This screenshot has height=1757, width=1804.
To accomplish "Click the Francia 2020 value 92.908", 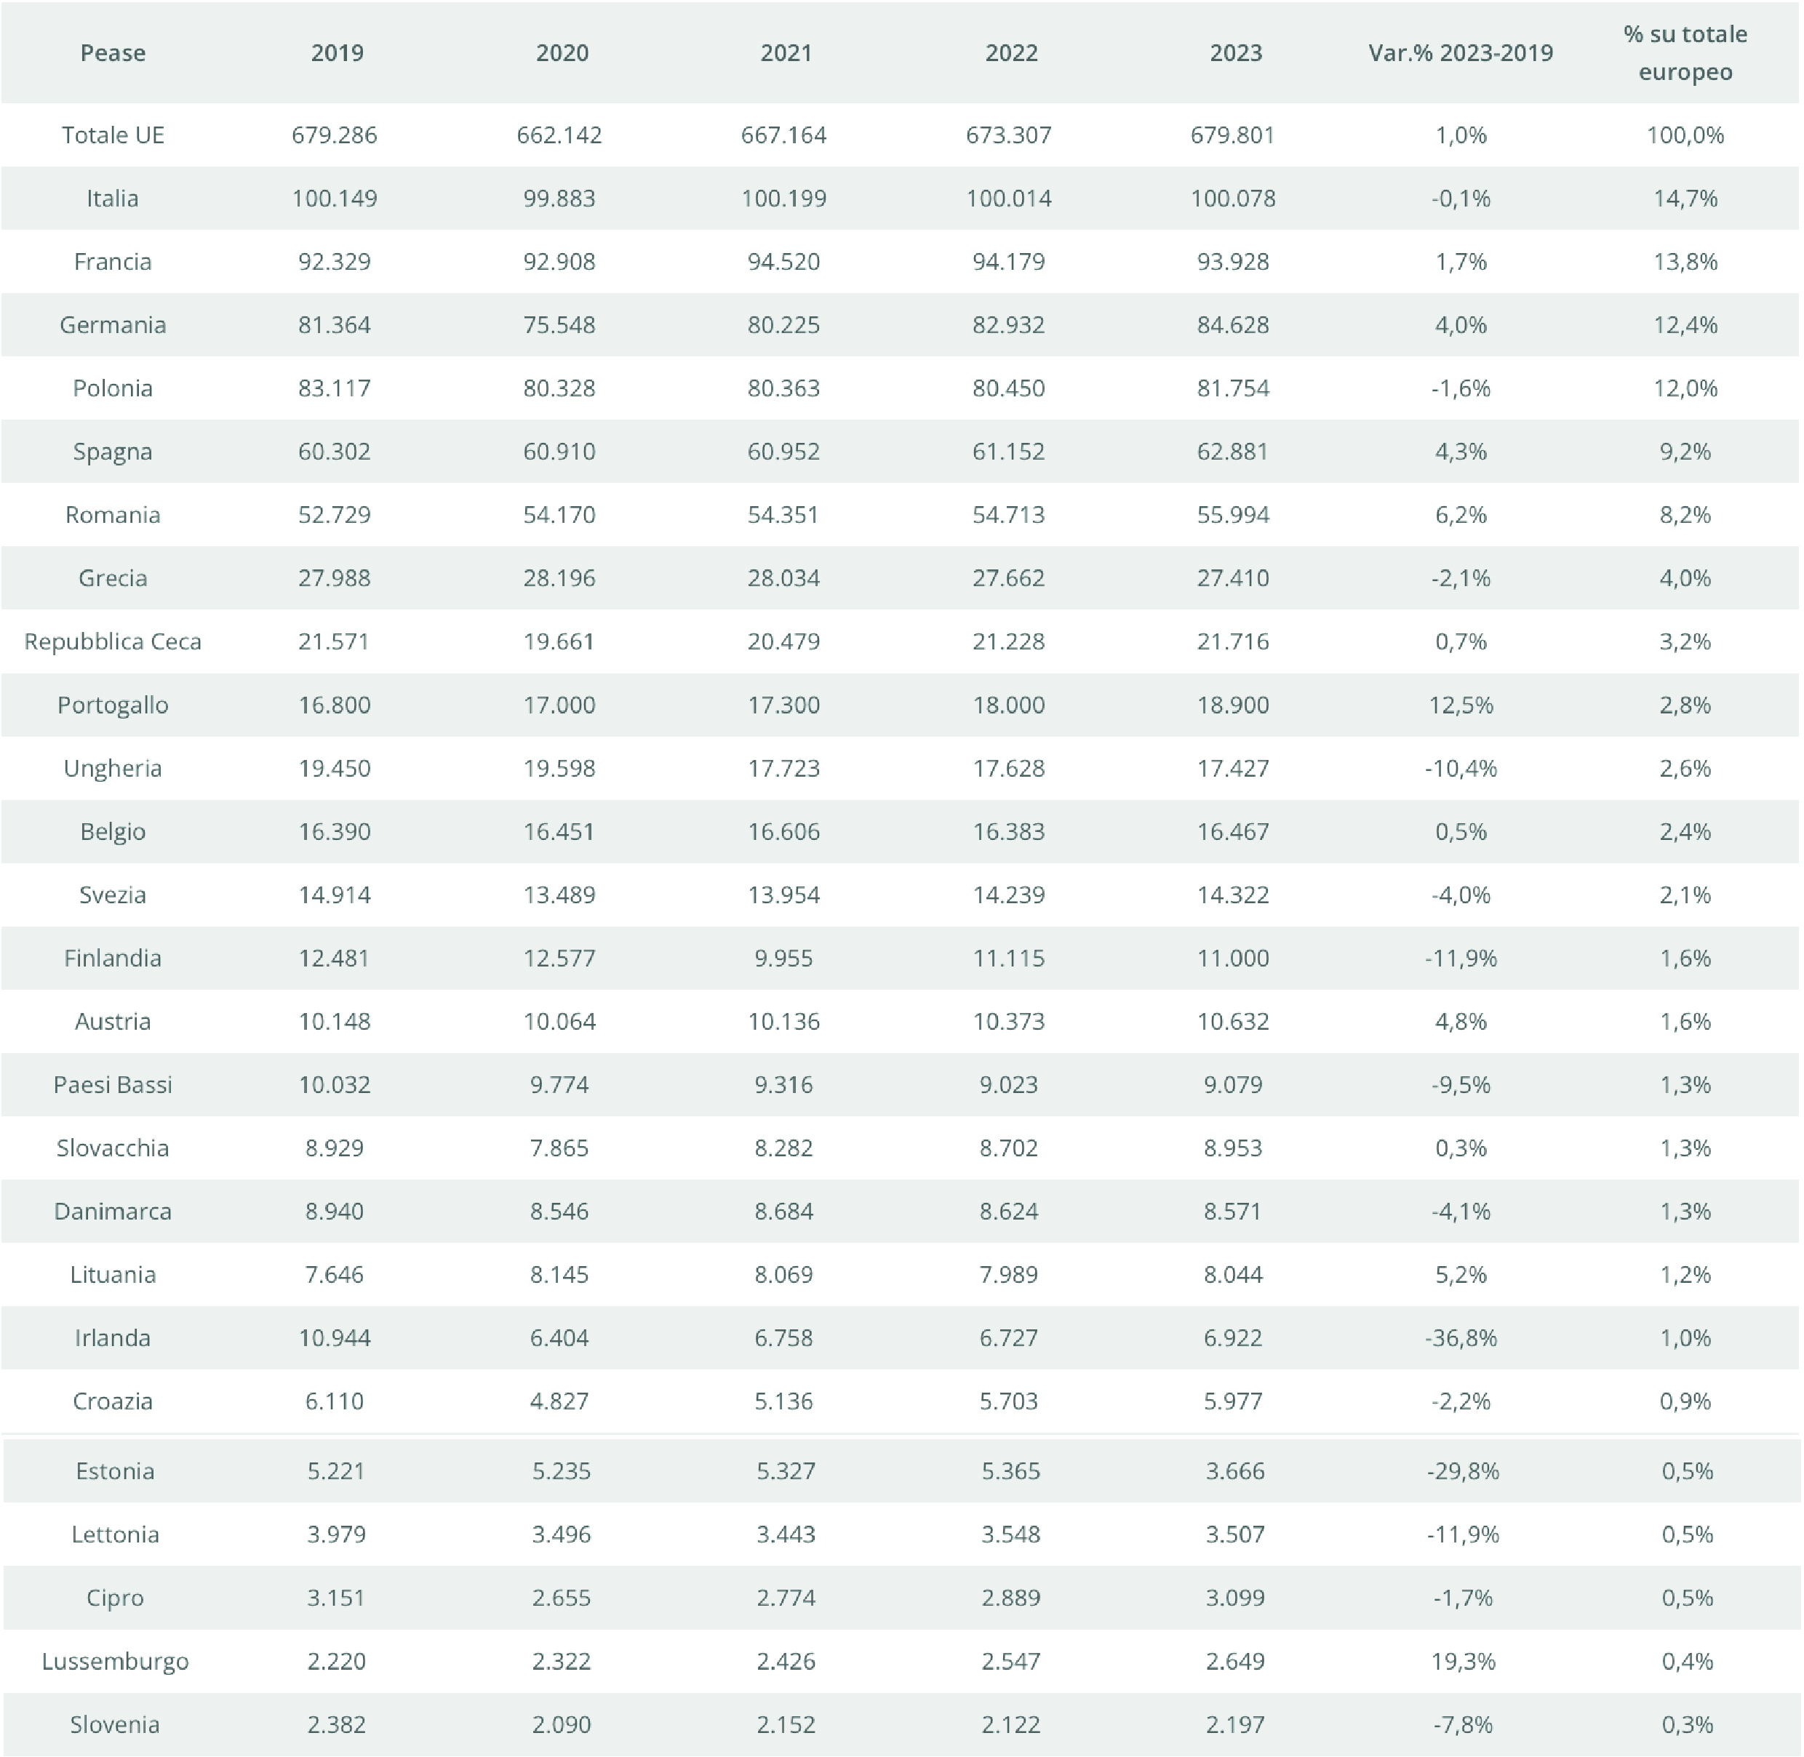I will point(559,262).
